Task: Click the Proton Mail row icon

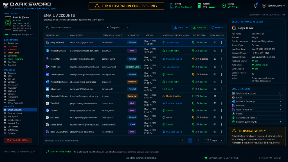Action: click(47, 67)
